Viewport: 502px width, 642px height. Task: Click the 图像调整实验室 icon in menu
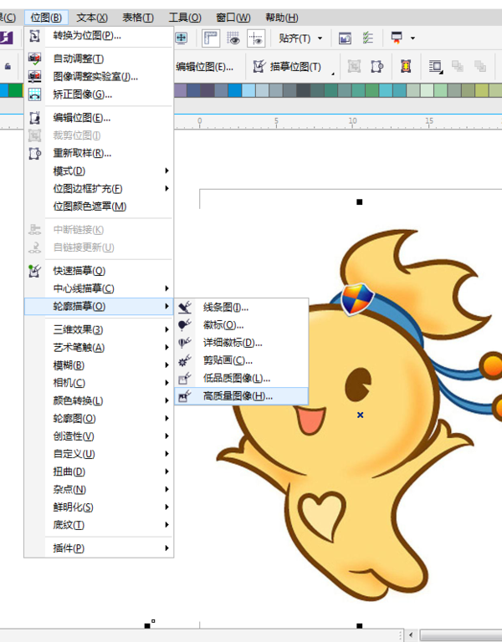pyautogui.click(x=35, y=77)
